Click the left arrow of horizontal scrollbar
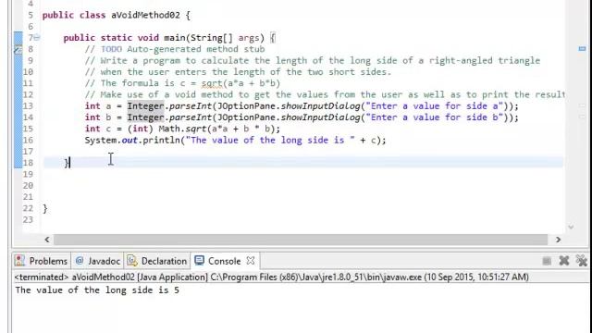This screenshot has height=333, width=592. tap(47, 240)
